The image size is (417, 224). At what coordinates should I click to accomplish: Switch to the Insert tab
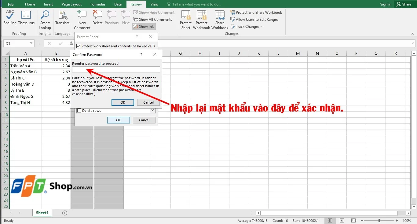(48, 4)
